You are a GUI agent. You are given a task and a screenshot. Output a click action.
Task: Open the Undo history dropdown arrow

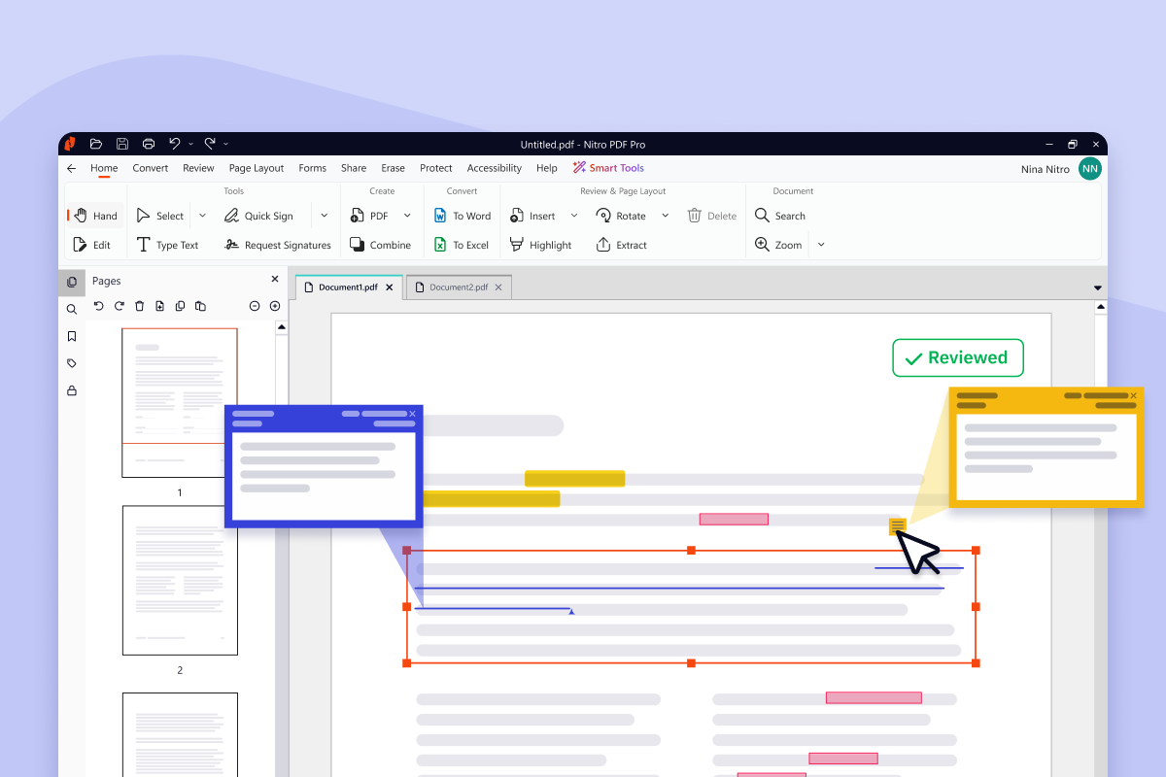tap(191, 145)
